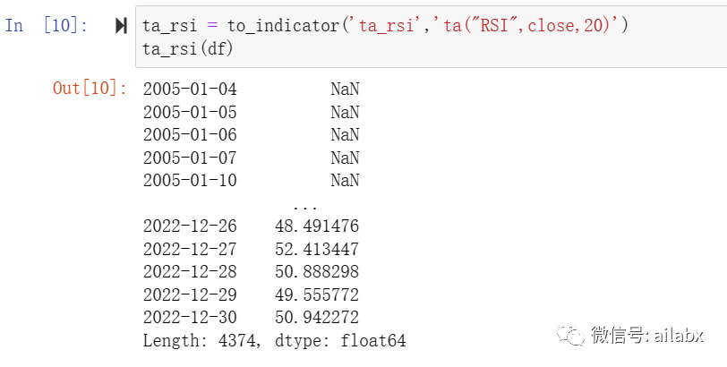Click the to_indicator function name in code
The image size is (727, 367).
283,26
